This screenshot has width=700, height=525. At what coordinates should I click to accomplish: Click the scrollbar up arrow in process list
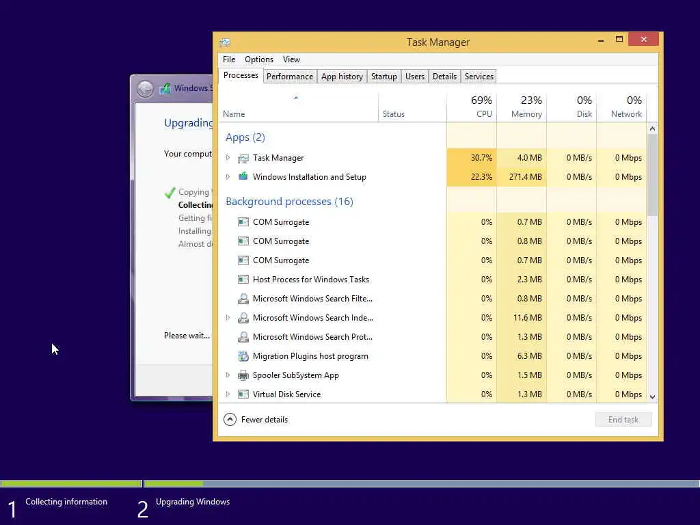click(x=652, y=129)
